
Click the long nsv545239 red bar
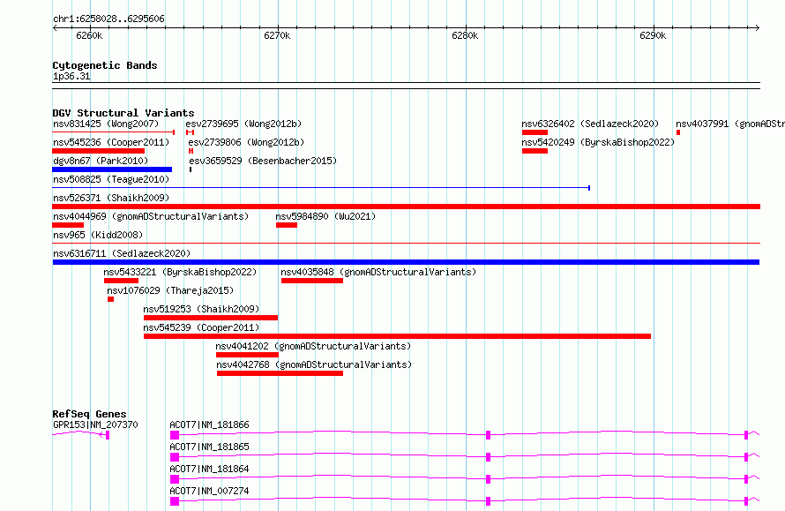pos(398,336)
